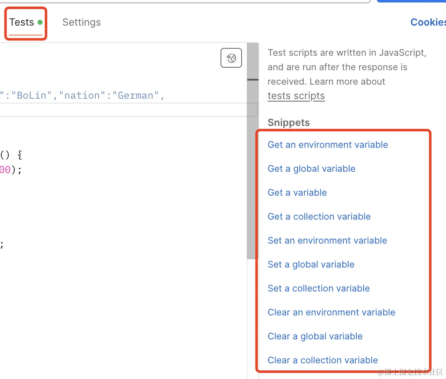Insert the Set an environment variable snippet
Screen dimensions: 446x379
(327, 241)
